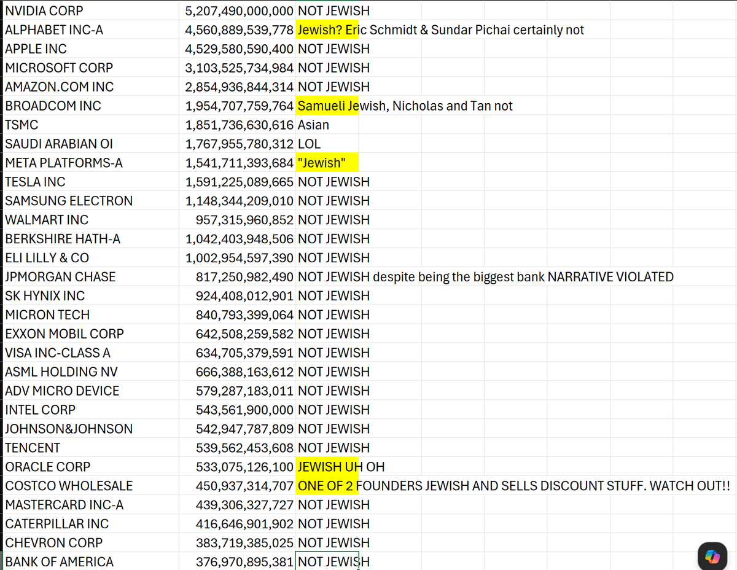Click the value 533,075,126,100
737x570 pixels.
[x=245, y=467]
